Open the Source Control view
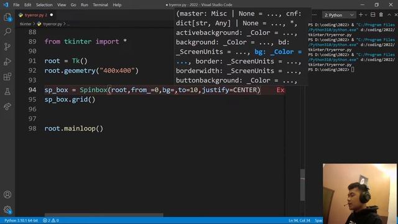This screenshot has width=398, height=224. 7,47
